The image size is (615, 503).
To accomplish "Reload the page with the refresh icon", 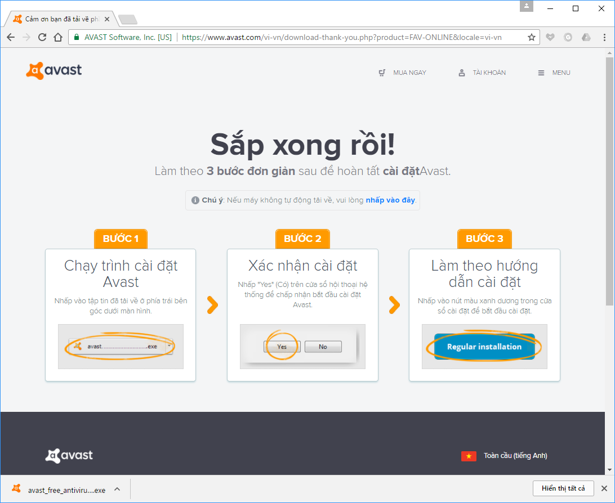I will pyautogui.click(x=42, y=37).
